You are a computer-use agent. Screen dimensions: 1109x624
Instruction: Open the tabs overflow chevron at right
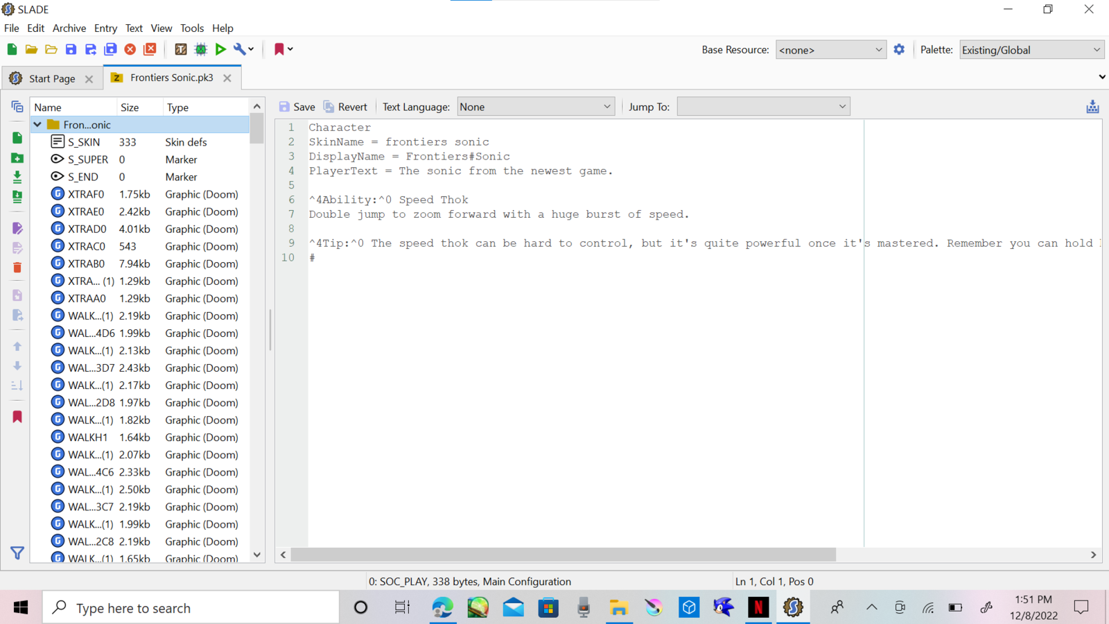point(1102,77)
